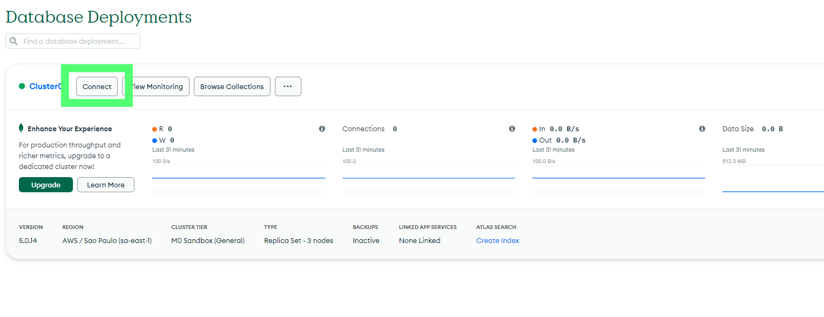824x317 pixels.
Task: Focus the Find a database deployment field
Action: point(73,41)
